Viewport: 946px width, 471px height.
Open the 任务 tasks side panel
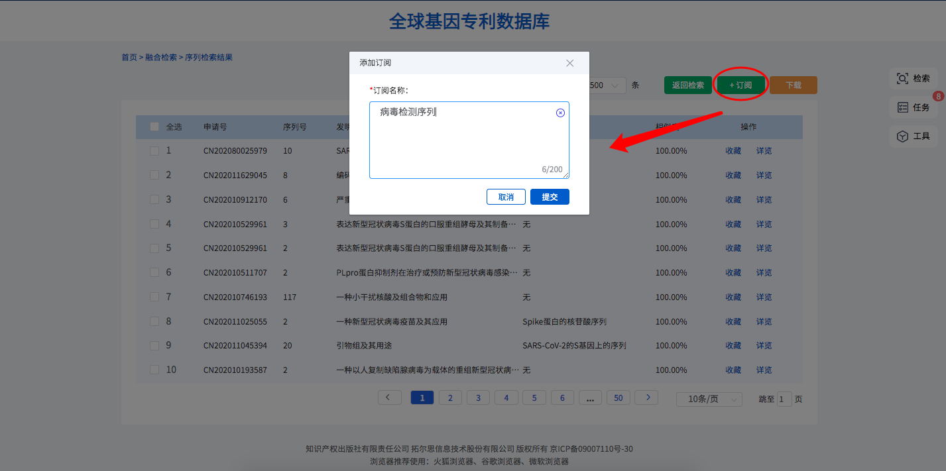[914, 107]
